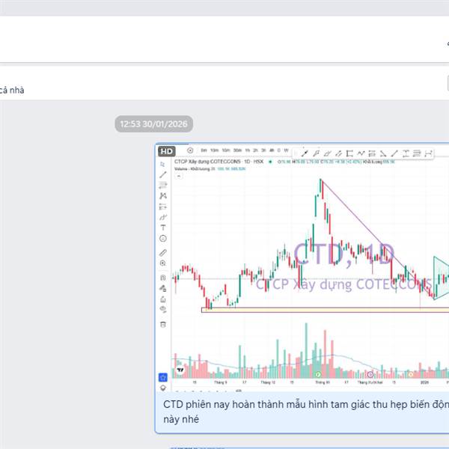Viewport: 449px width, 449px height.
Task: Open the chart patterns tool in sidebar
Action: click(x=163, y=196)
